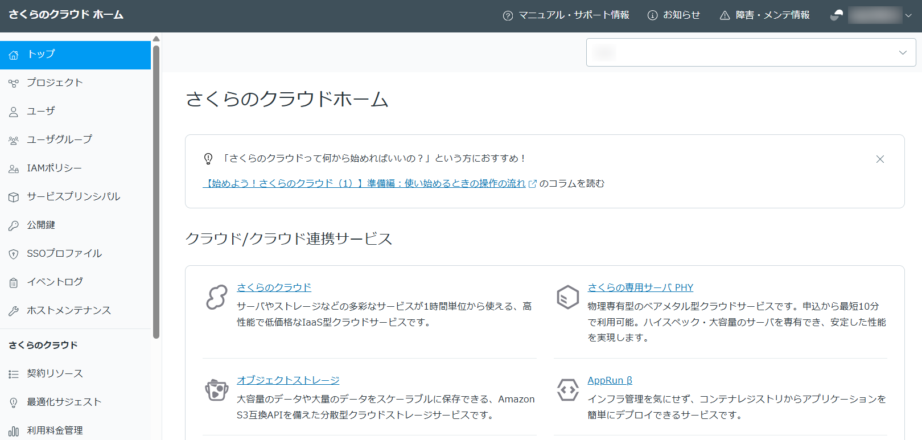The height and width of the screenshot is (440, 922).
Task: Toggle the theme icon in the top bar
Action: coord(837,15)
